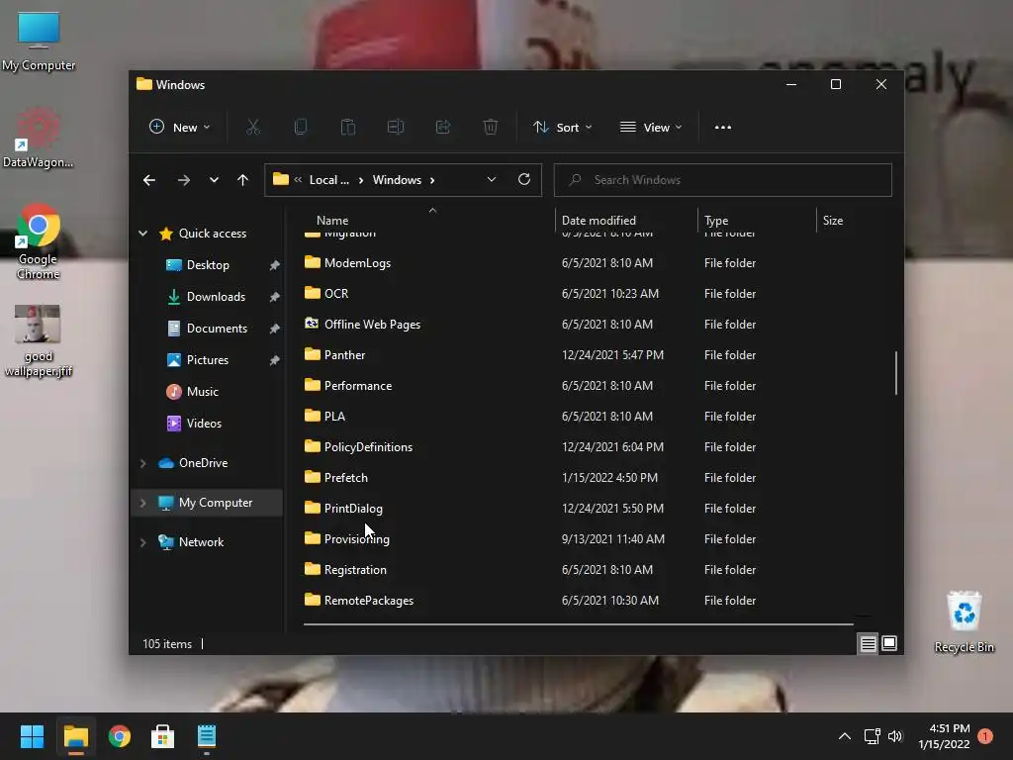This screenshot has width=1013, height=760.
Task: Click the Copy icon in toolbar
Action: [301, 128]
